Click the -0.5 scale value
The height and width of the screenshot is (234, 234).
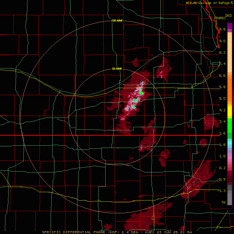pos(221,179)
